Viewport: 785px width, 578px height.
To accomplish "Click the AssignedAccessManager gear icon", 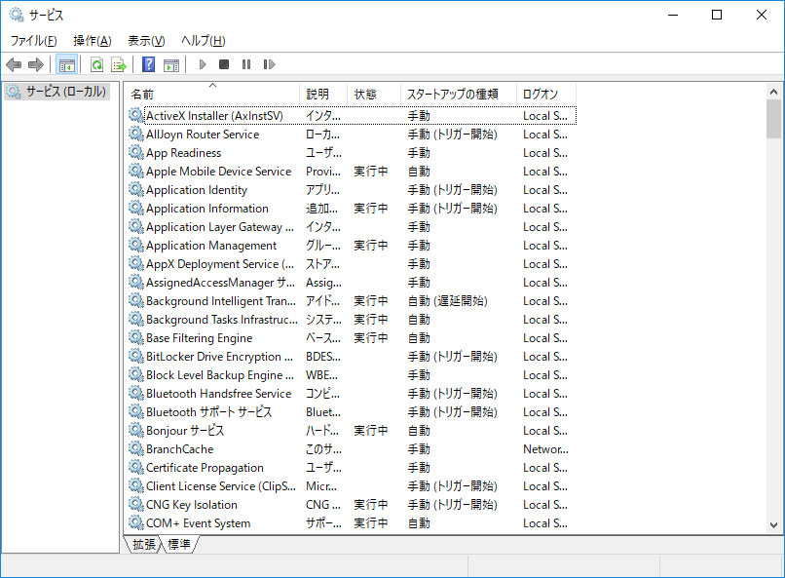I will 135,282.
